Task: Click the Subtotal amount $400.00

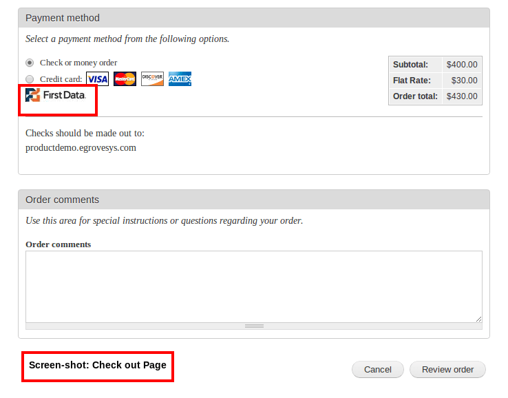Action: 461,65
